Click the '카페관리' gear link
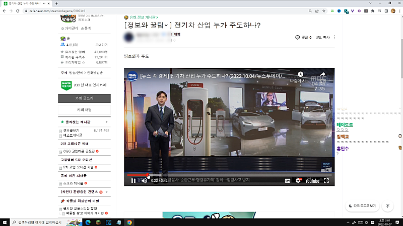 70,29
